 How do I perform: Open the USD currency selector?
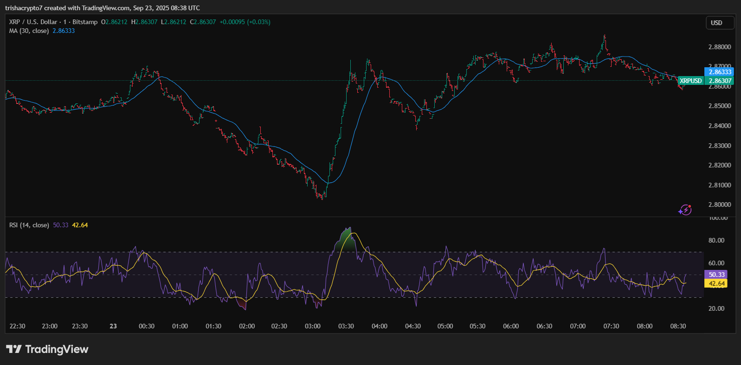(x=720, y=23)
